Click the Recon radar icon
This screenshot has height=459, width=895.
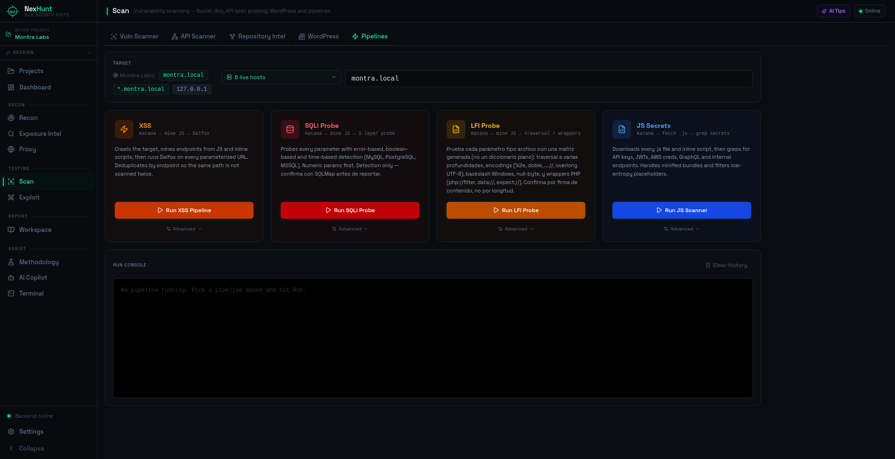tap(11, 118)
